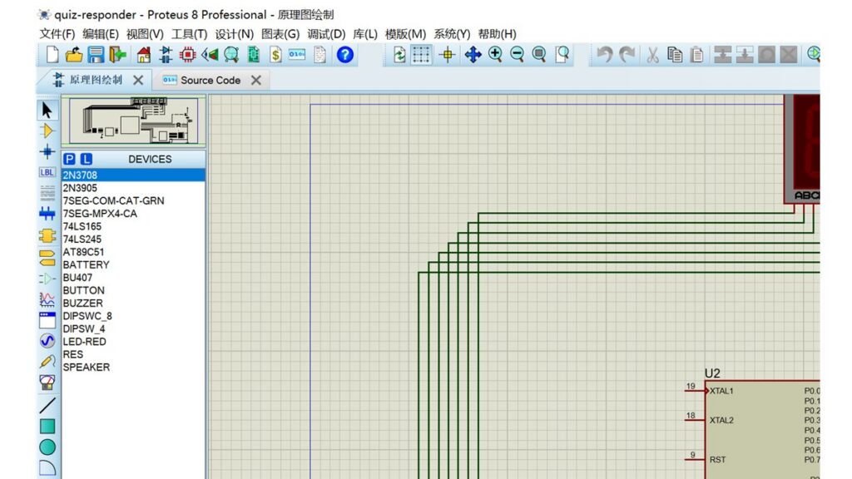Click the Cut scissors icon
The image size is (852, 479).
652,55
